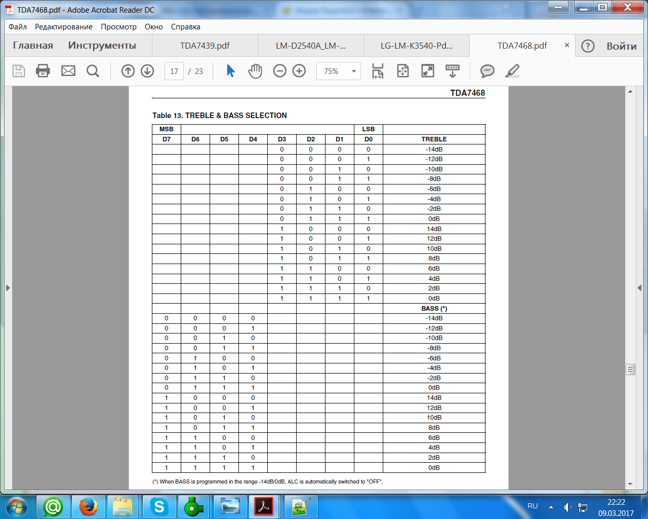Image resolution: width=648 pixels, height=519 pixels.
Task: Click the network tray icon
Action: [583, 507]
